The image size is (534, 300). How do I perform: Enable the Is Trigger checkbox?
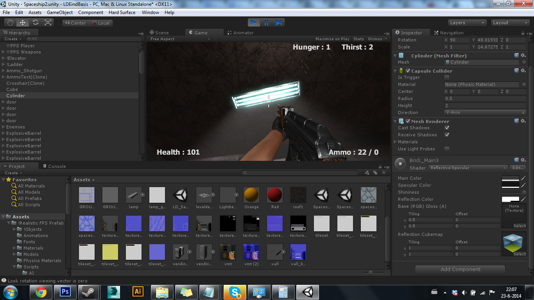(x=447, y=77)
